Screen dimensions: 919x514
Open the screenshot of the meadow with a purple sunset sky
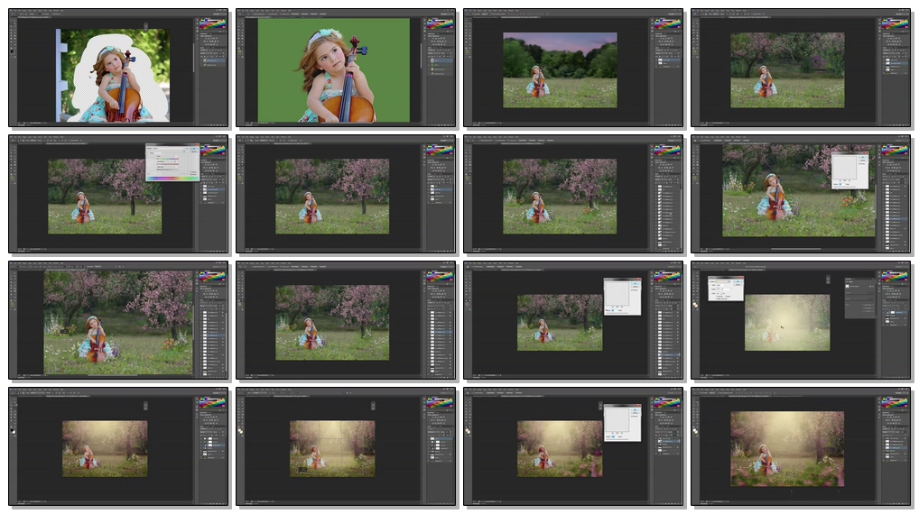(573, 68)
